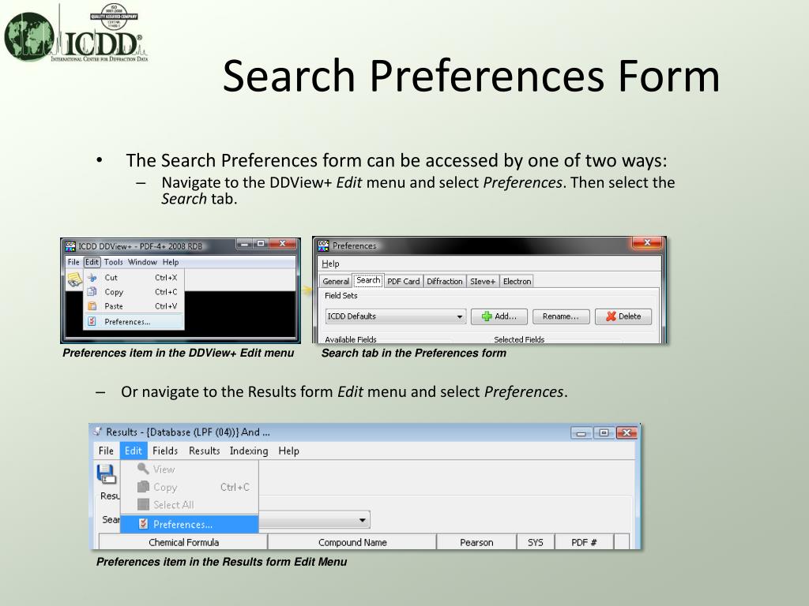Open File menu in Results window
The width and height of the screenshot is (809, 606).
coord(106,451)
